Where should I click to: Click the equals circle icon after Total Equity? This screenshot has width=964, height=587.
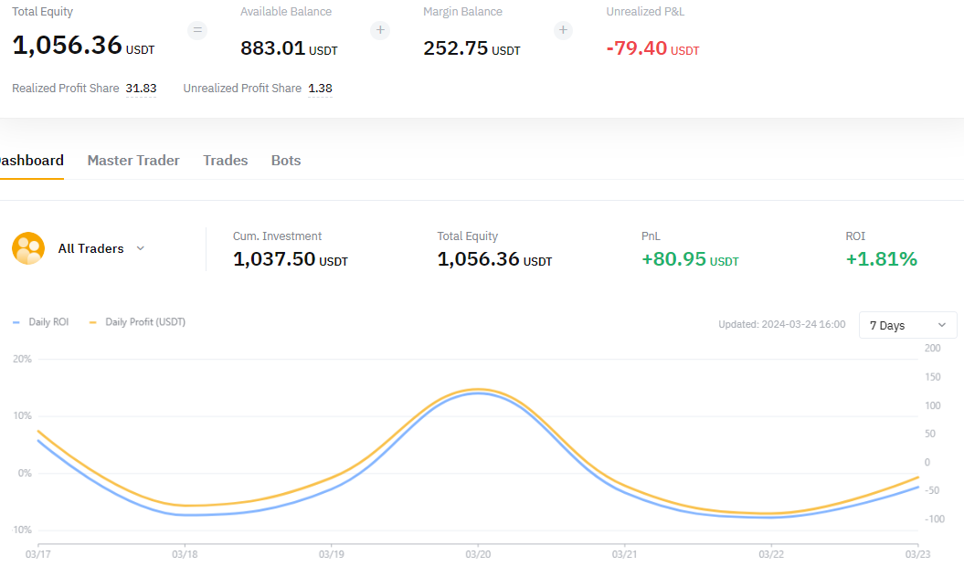[197, 30]
